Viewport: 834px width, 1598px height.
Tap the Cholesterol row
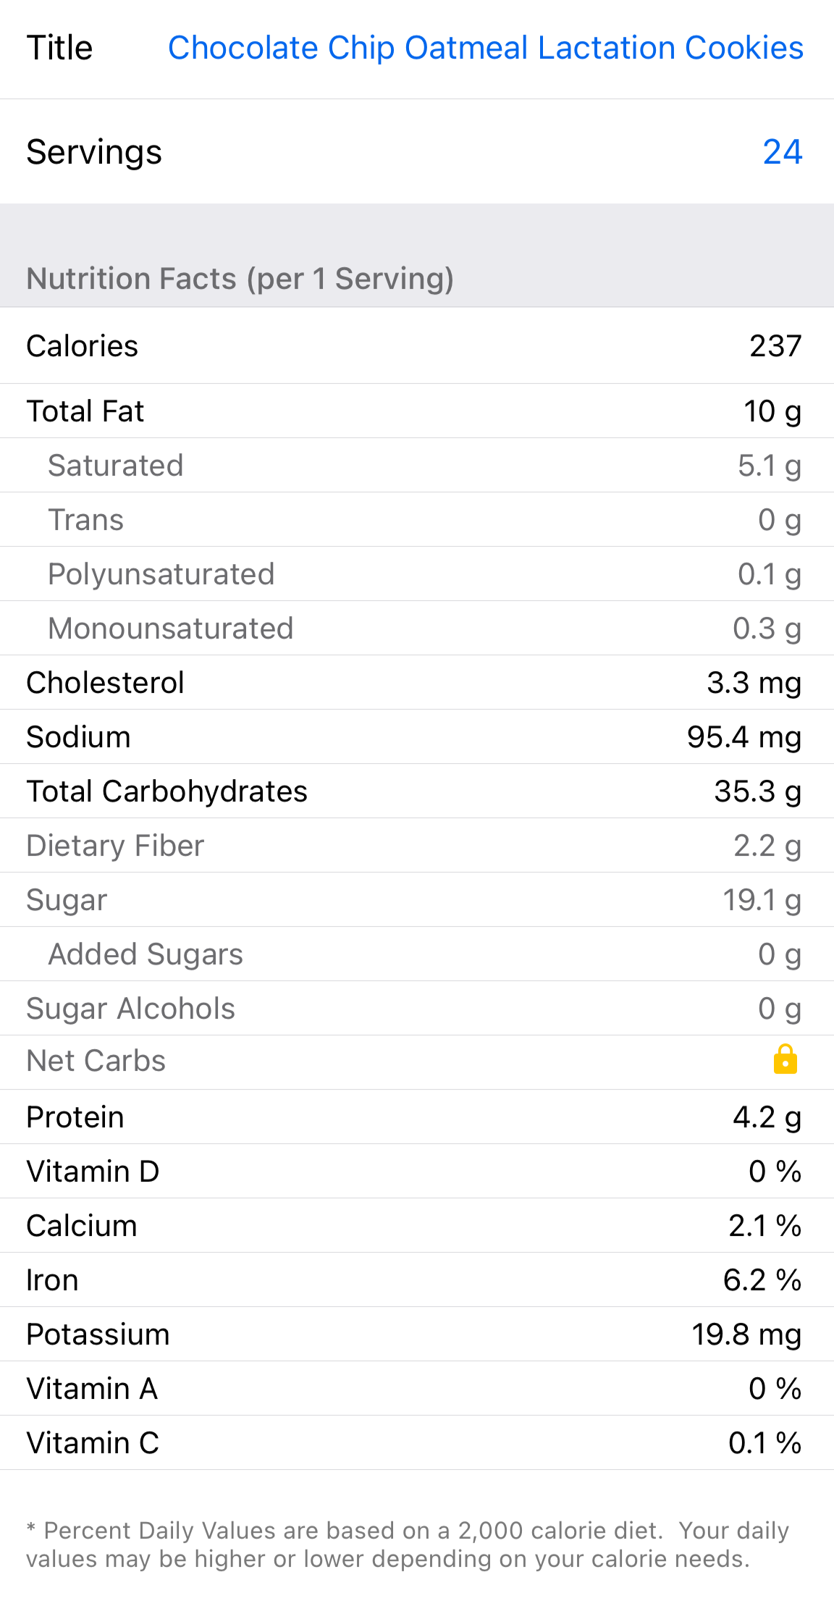[x=417, y=683]
